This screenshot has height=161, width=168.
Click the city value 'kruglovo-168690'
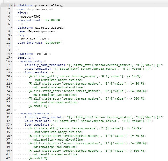coord(34,39)
